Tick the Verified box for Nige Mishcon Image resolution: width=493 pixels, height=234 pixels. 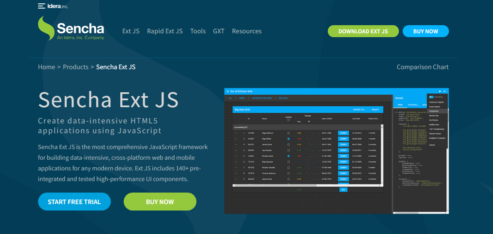[x=288, y=133]
